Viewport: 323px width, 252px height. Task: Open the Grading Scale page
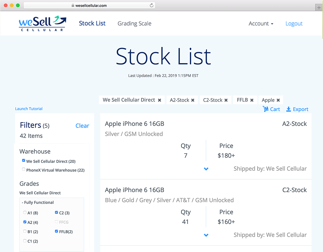point(134,23)
